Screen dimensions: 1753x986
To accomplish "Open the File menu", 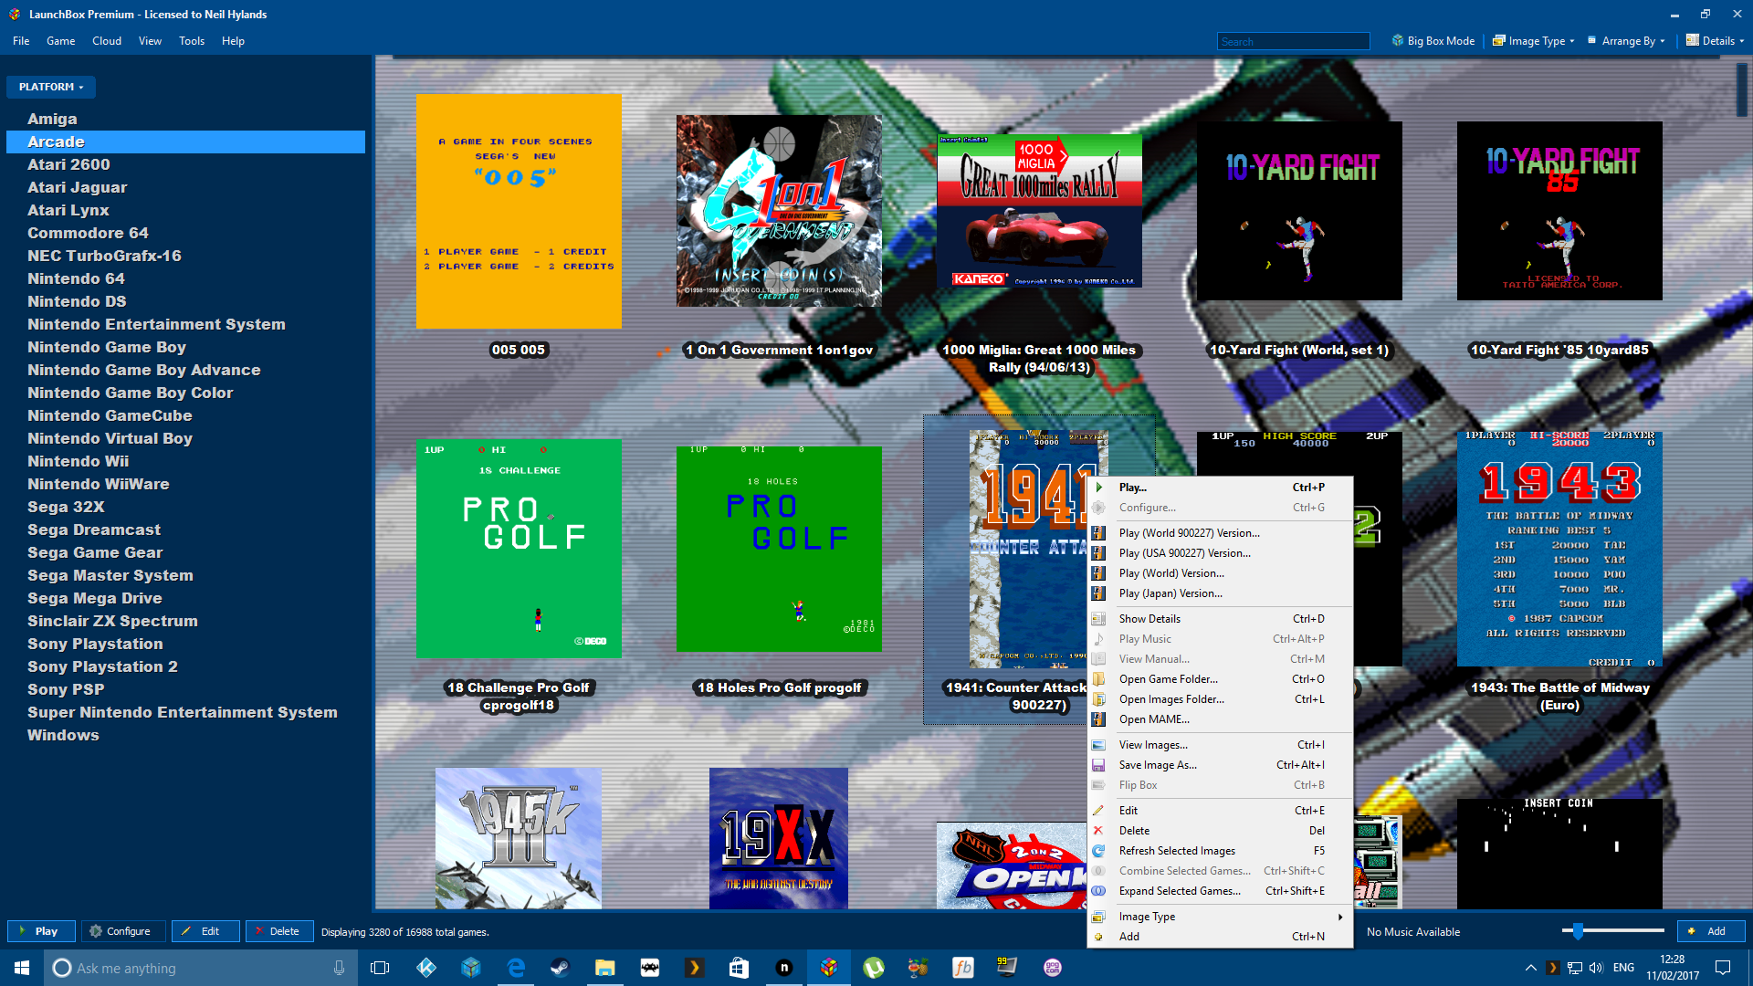I will click(x=21, y=41).
